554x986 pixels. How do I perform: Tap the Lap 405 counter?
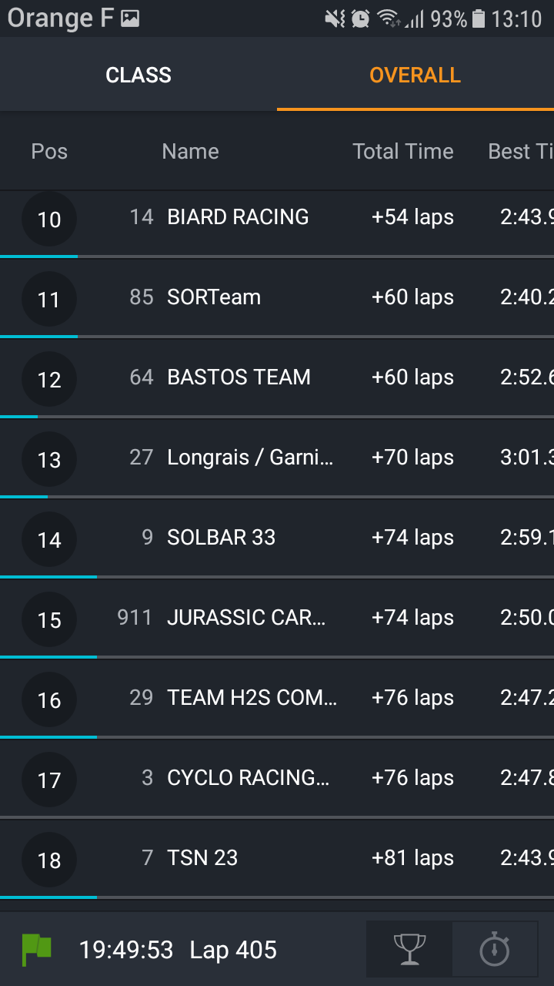(233, 950)
